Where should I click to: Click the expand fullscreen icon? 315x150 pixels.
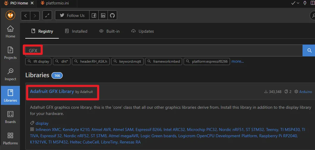(x=47, y=15)
